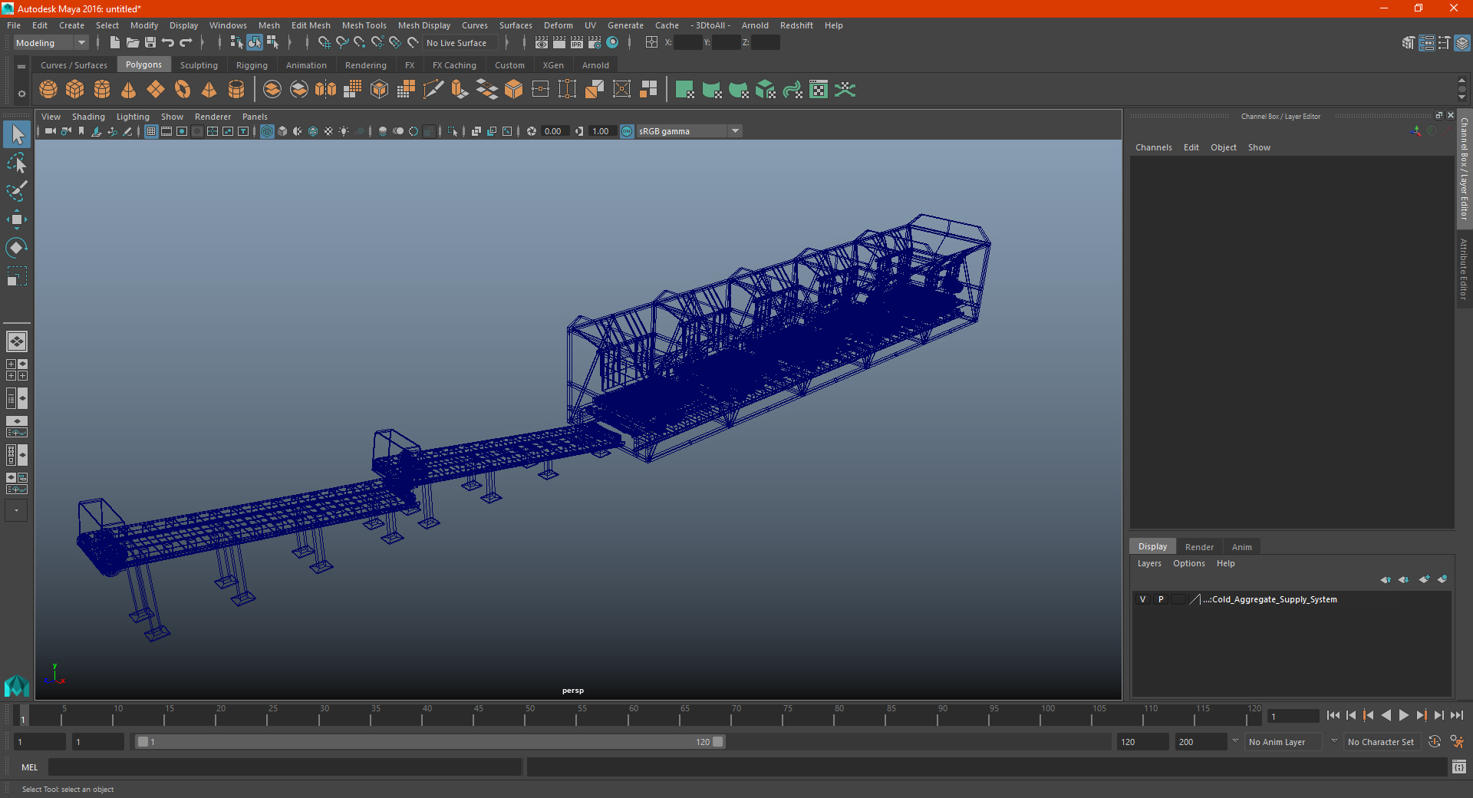Create a polygon sphere from the shelf
This screenshot has width=1473, height=798.
(x=48, y=90)
